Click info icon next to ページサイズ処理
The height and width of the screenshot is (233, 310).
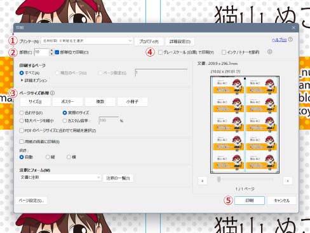click(x=52, y=93)
